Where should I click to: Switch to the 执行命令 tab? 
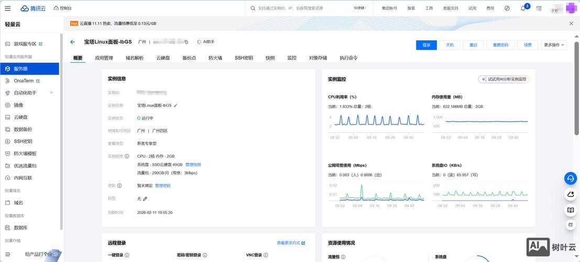click(348, 58)
